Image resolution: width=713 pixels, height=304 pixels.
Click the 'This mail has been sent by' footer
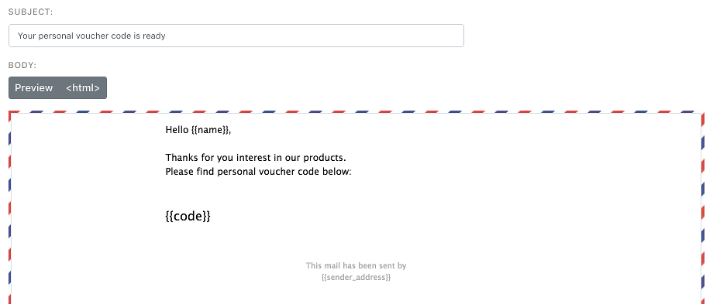pyautogui.click(x=356, y=265)
